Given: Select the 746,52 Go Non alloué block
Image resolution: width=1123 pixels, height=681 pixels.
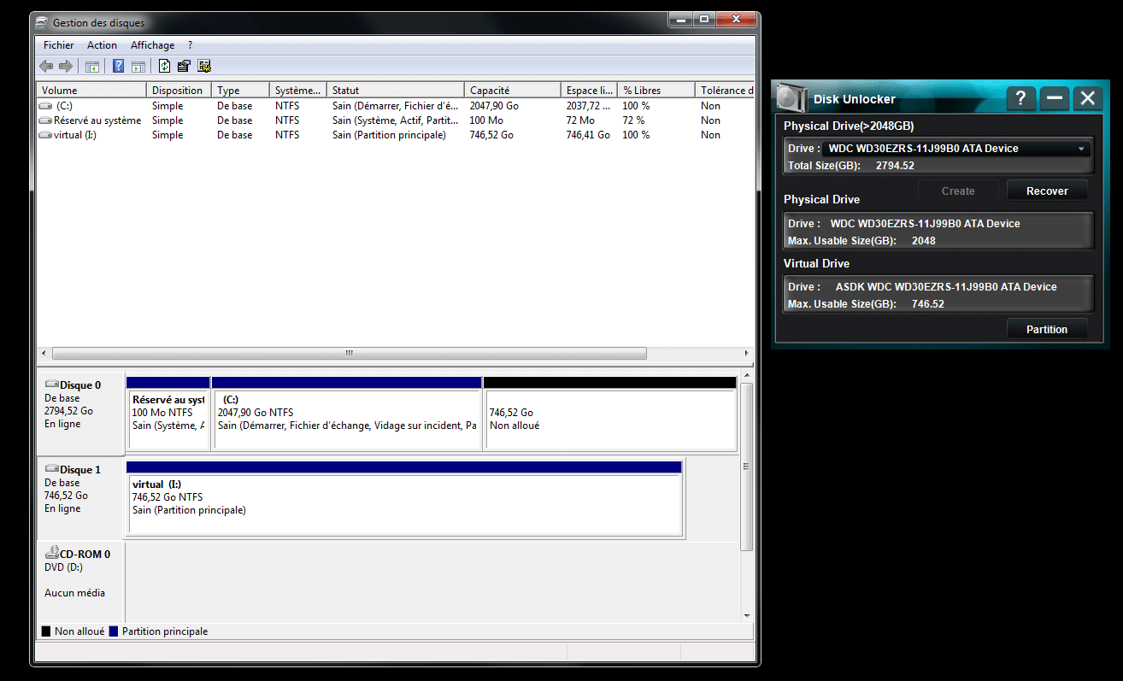Looking at the screenshot, I should [x=610, y=413].
